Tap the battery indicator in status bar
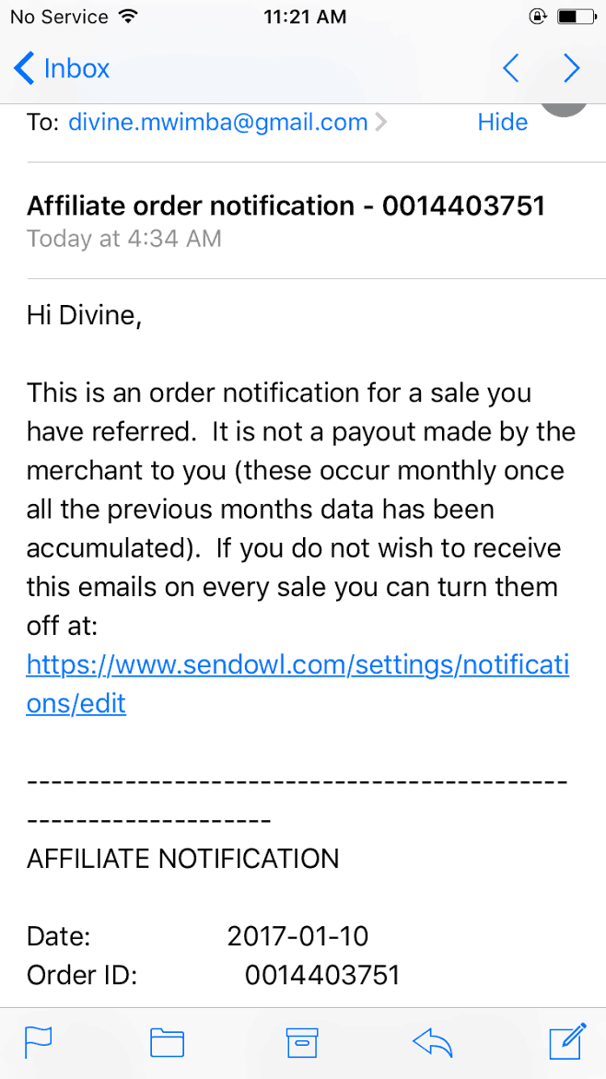 (x=575, y=17)
